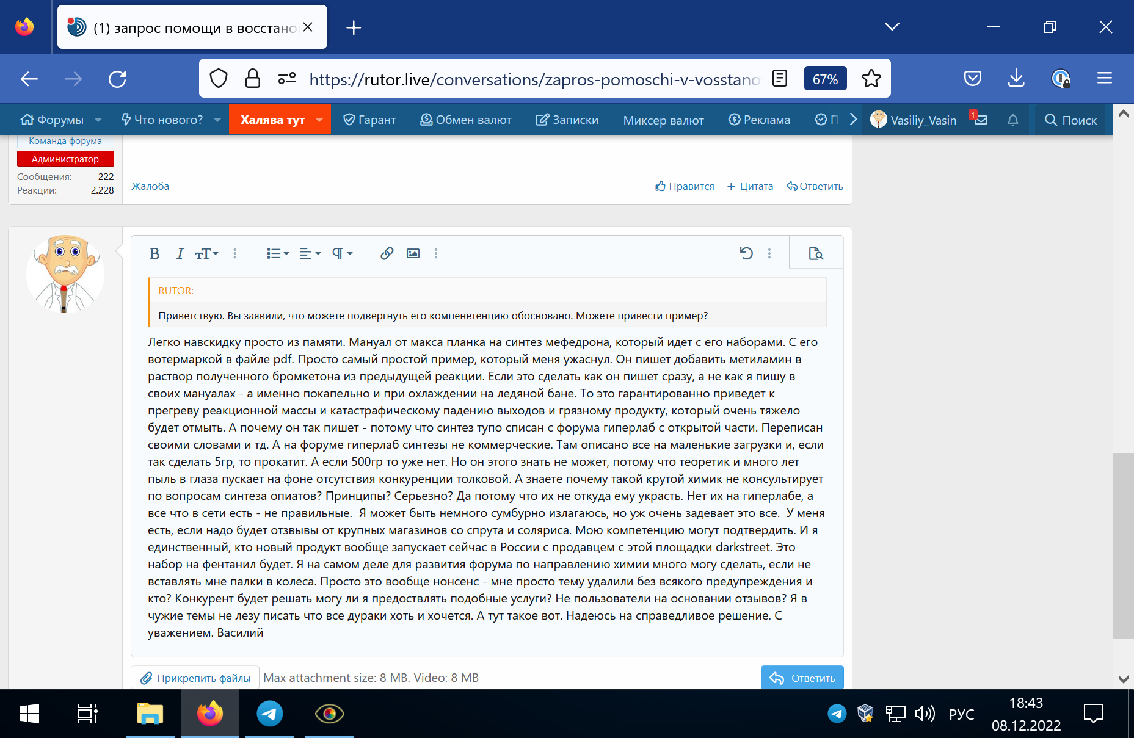Click the page scrollbar thumb
1134x738 pixels.
click(x=1124, y=546)
